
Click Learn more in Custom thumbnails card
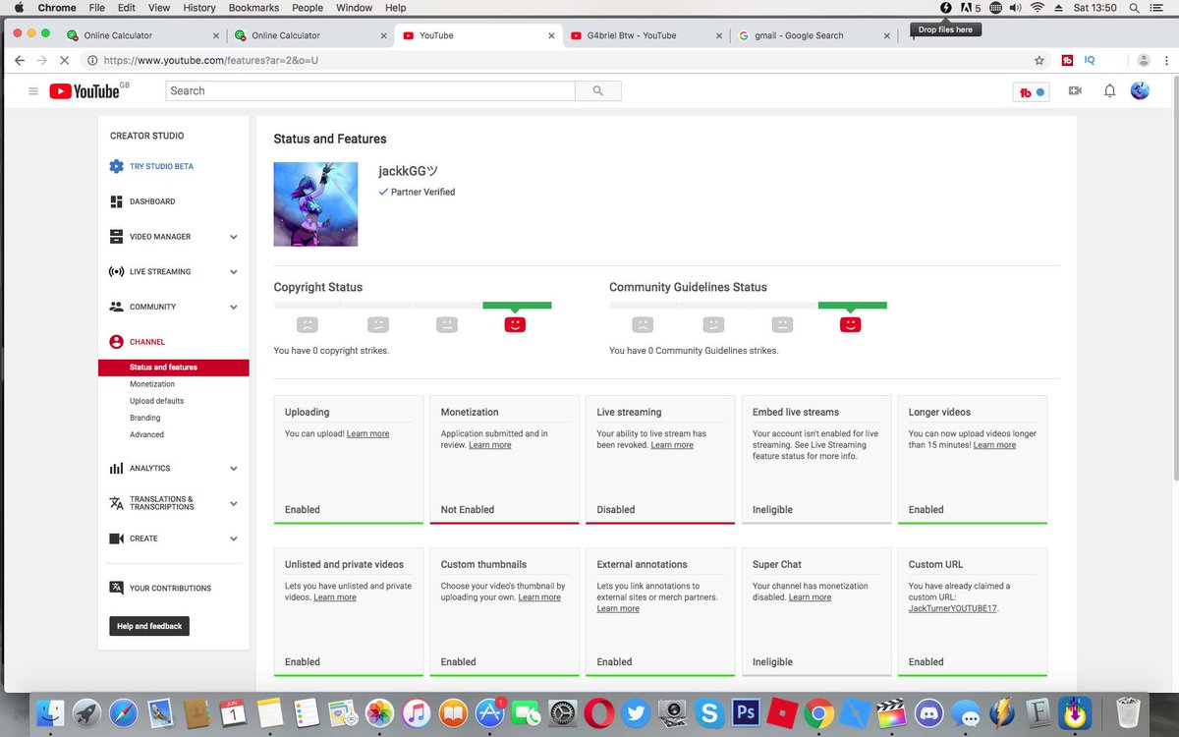click(x=539, y=597)
